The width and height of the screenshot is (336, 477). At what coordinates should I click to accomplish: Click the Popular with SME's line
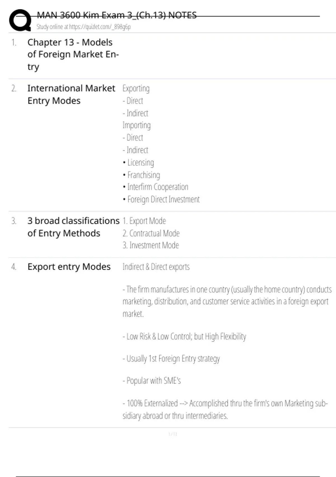point(152,381)
